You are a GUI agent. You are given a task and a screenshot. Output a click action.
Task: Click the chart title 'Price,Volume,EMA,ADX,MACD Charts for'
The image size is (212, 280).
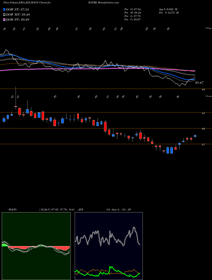point(27,3)
